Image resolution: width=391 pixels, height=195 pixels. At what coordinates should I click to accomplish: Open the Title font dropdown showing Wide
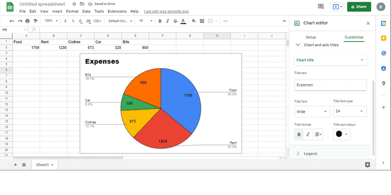coord(312,111)
